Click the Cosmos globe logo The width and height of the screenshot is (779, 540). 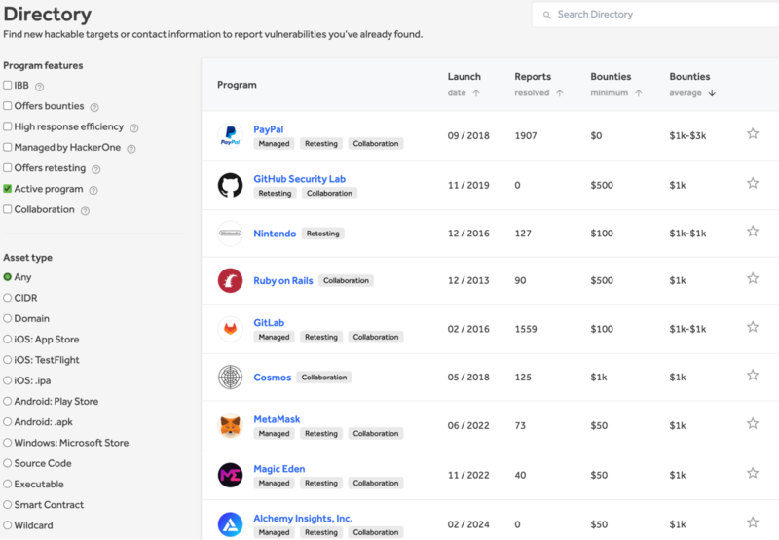[230, 377]
